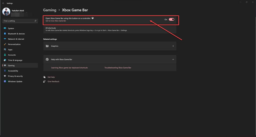Open the Get to know Xbox Game Bar link
The width and height of the screenshot is (256, 137).
(56, 21)
